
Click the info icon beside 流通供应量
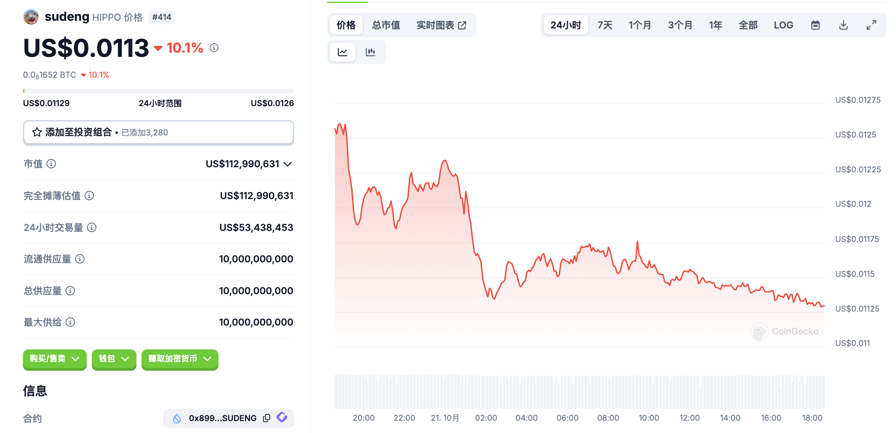[x=80, y=259]
